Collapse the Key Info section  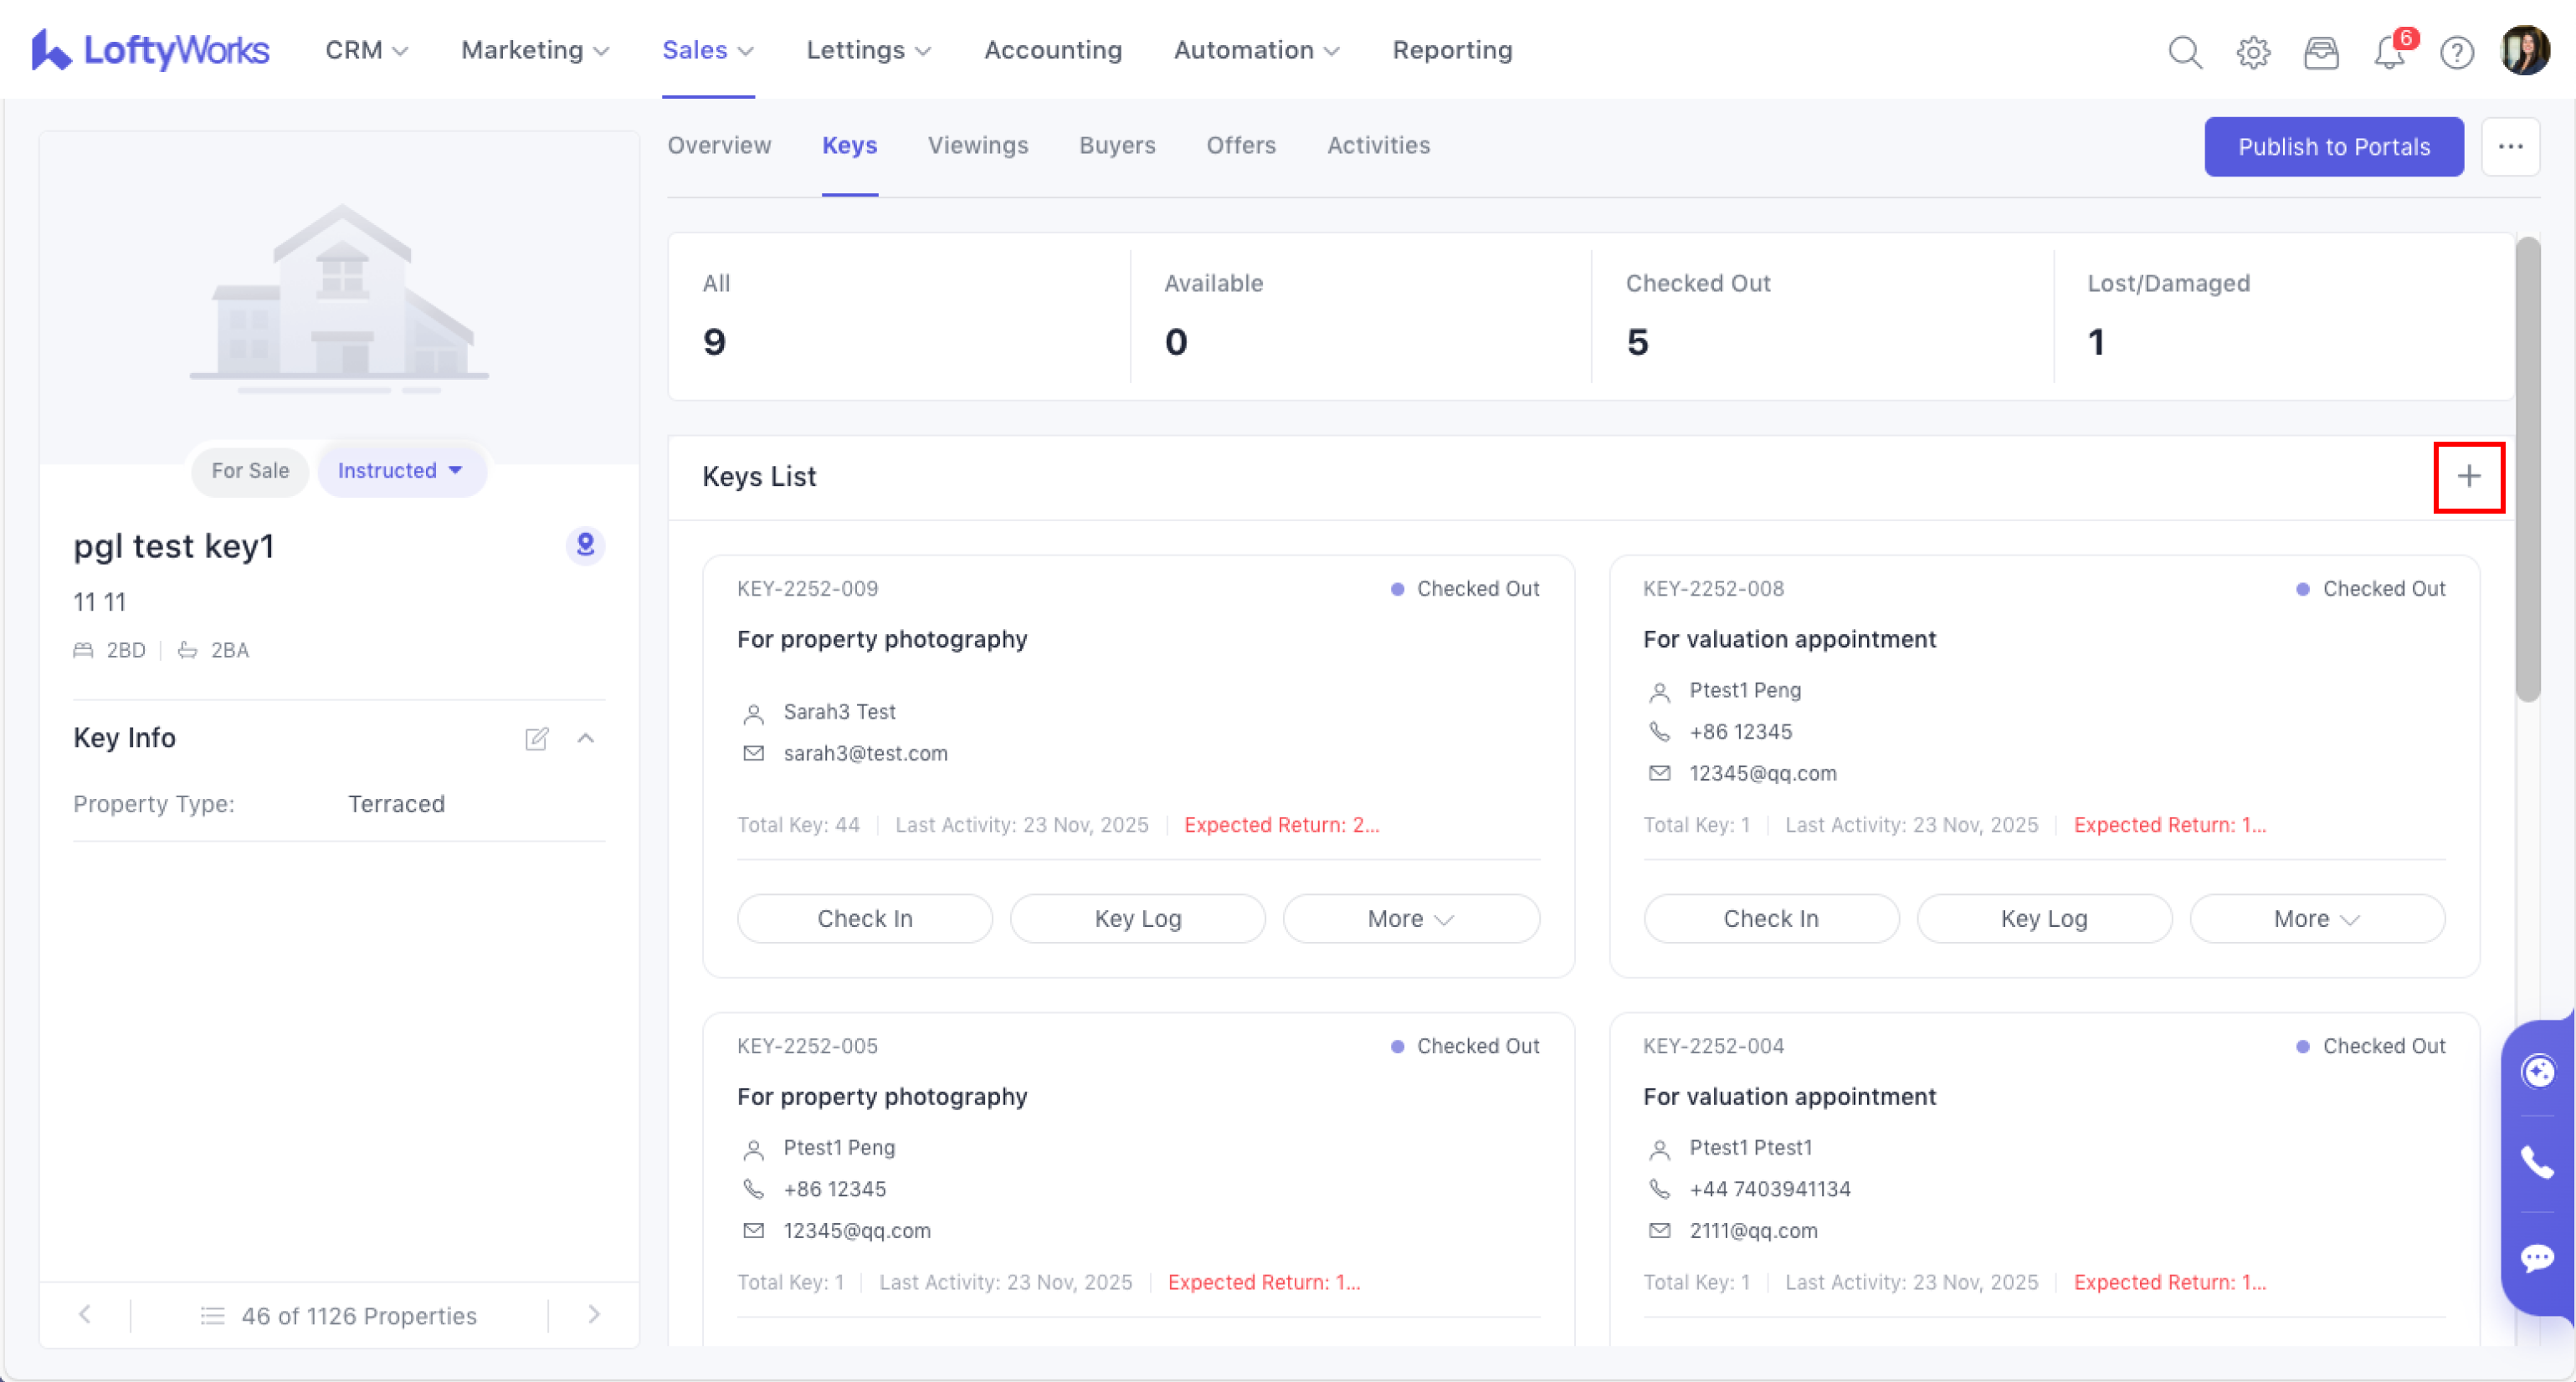tap(586, 739)
